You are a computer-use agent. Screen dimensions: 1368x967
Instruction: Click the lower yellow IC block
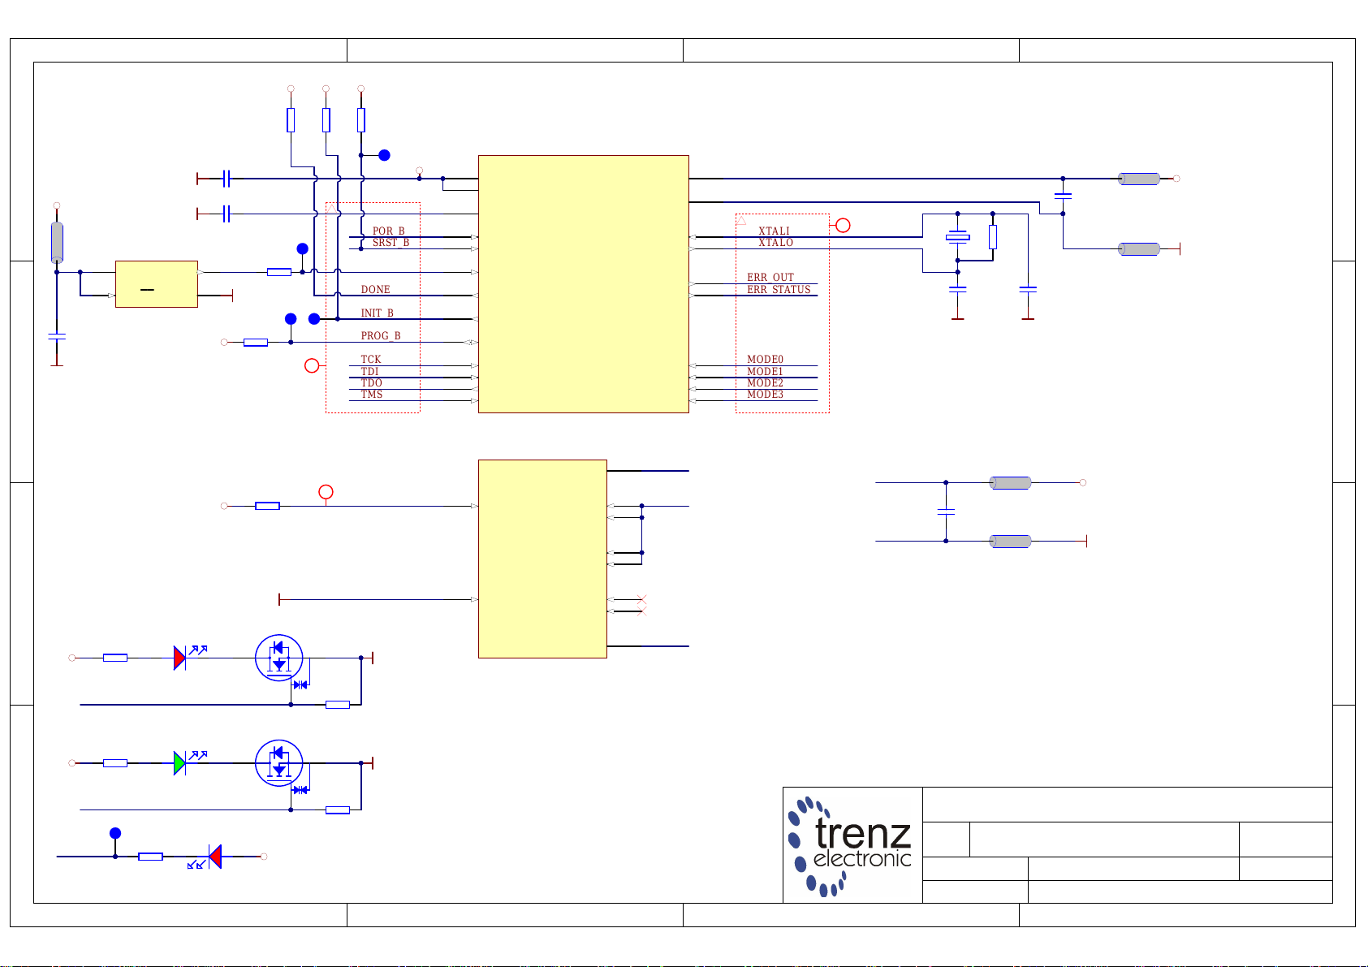click(542, 559)
